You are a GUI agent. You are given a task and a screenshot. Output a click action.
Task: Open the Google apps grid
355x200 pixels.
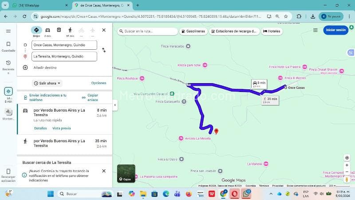316,30
